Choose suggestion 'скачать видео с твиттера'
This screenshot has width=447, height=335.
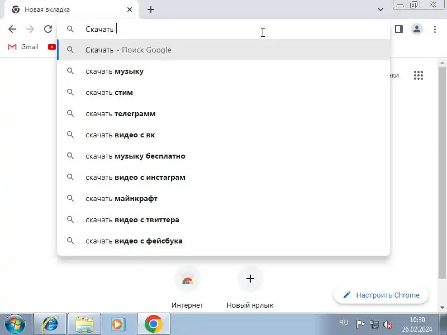click(223, 219)
